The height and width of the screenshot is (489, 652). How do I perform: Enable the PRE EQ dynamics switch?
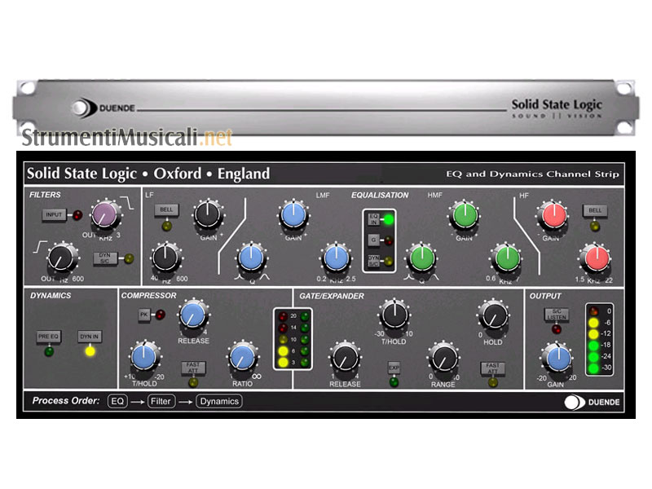coord(48,336)
